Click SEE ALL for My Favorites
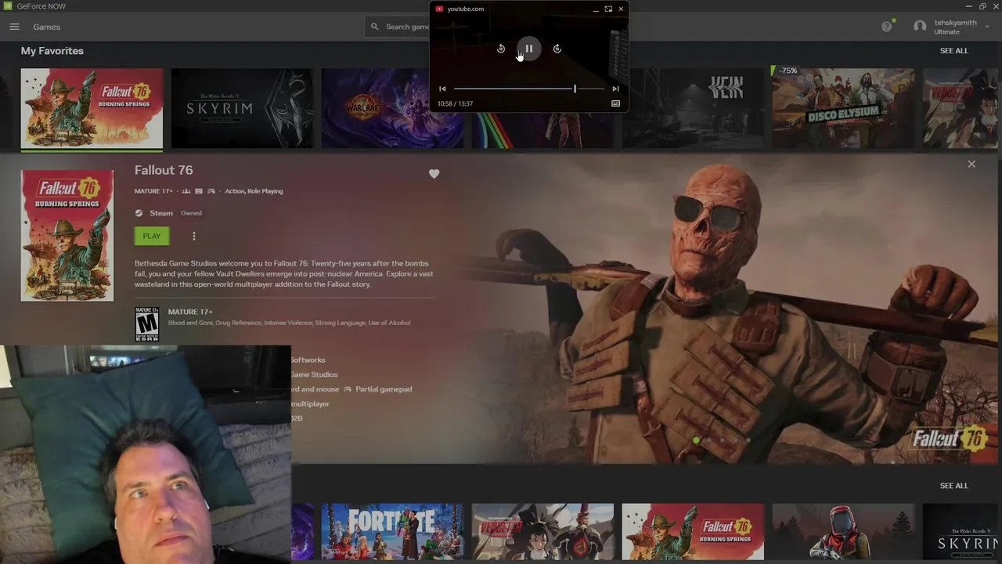 pos(953,51)
